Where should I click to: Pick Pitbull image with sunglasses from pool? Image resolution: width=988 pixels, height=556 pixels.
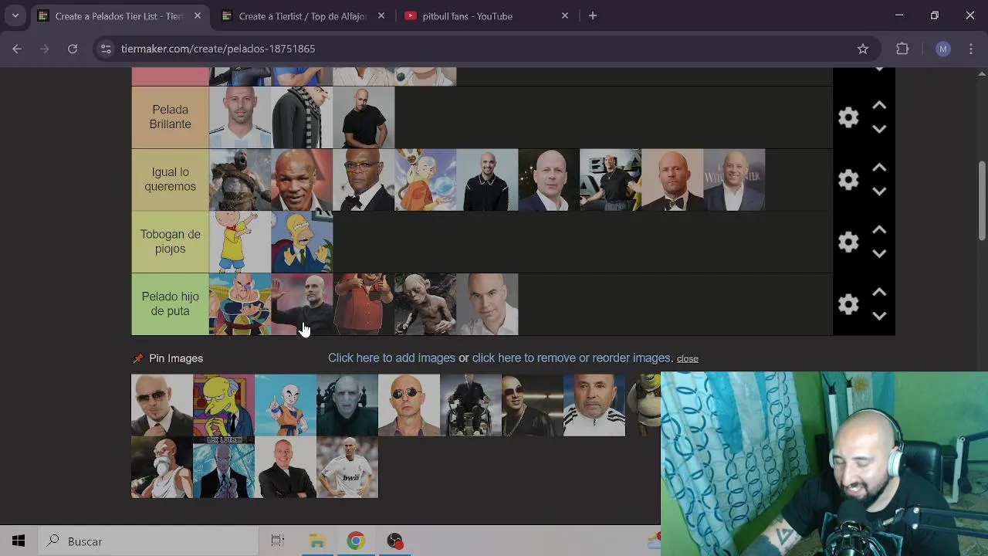click(x=162, y=405)
